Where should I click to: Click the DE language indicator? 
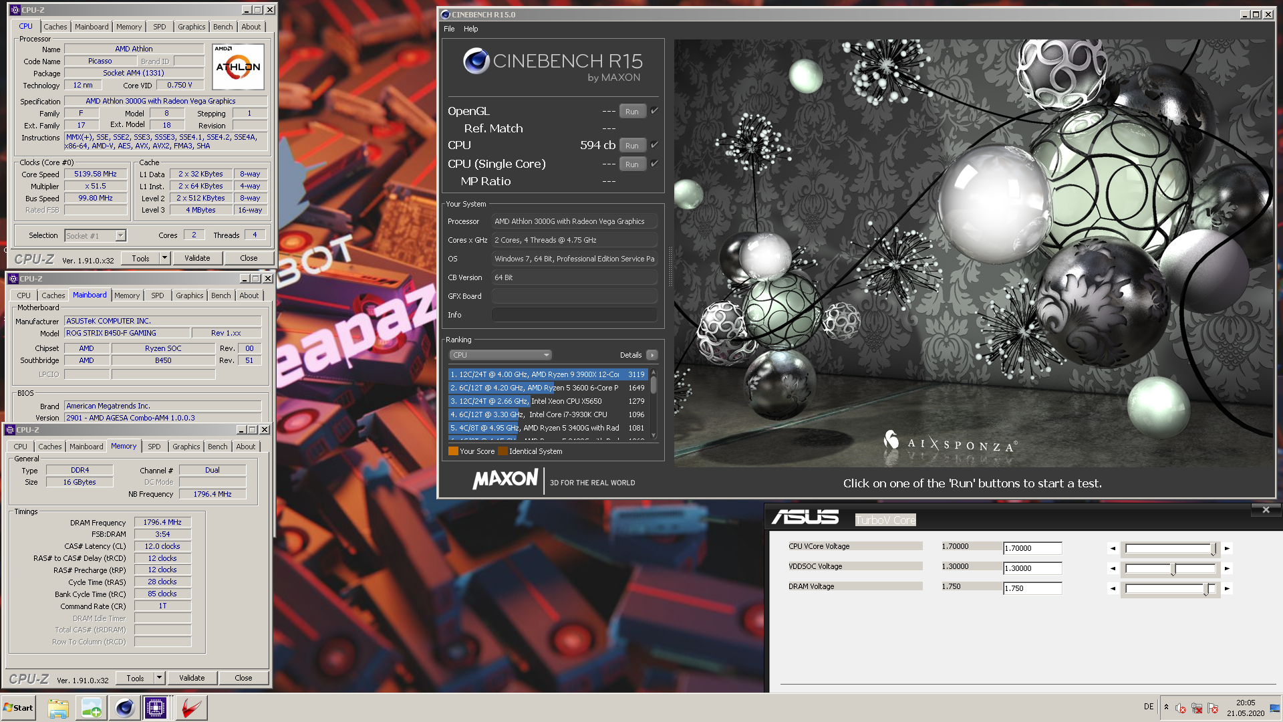1149,707
